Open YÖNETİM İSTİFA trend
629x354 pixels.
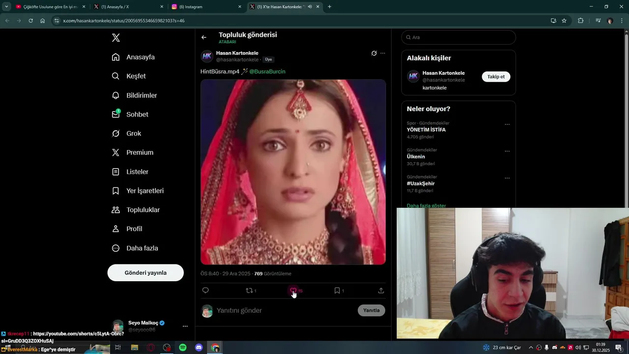tap(426, 130)
